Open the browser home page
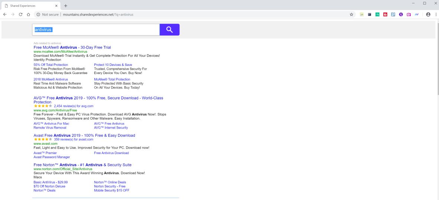This screenshot has width=439, height=200. [x=28, y=14]
